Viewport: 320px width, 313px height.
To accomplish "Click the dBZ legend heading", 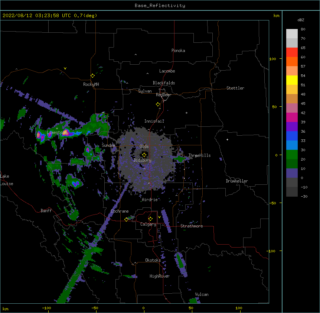I will (301, 20).
